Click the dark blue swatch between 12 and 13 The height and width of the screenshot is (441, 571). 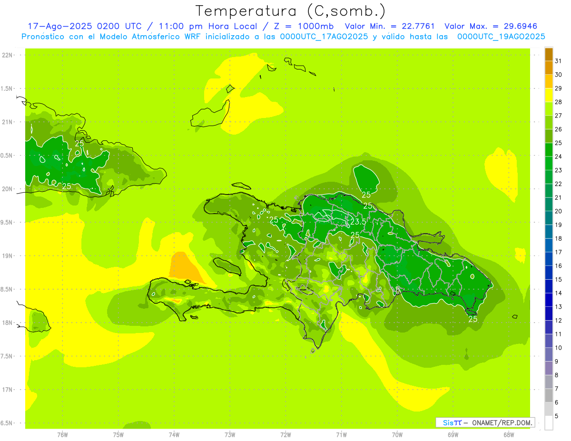pos(549,314)
